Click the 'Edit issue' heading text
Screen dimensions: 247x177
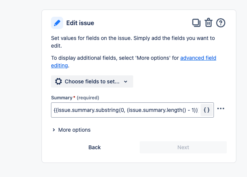pyautogui.click(x=80, y=23)
